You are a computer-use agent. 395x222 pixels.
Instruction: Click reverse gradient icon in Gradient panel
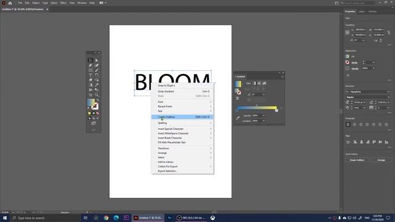(x=237, y=99)
